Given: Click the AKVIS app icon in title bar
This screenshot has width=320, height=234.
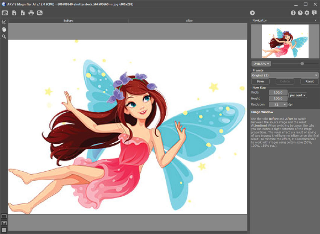Looking at the screenshot, I should pos(3,4).
